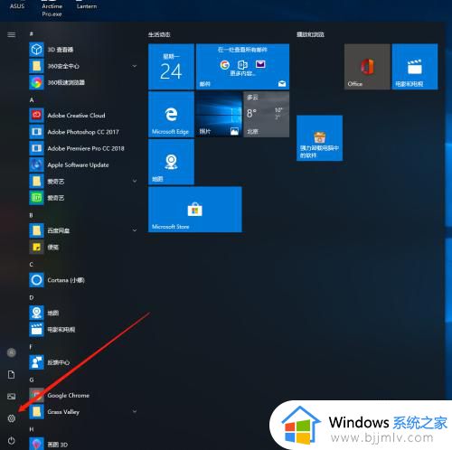Open 画图 3D from app list

pyautogui.click(x=83, y=444)
